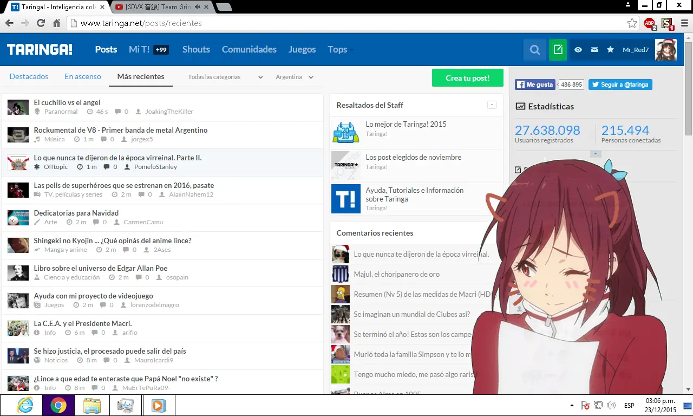This screenshot has width=693, height=416.
Task: Open the Juegos section
Action: (x=302, y=49)
